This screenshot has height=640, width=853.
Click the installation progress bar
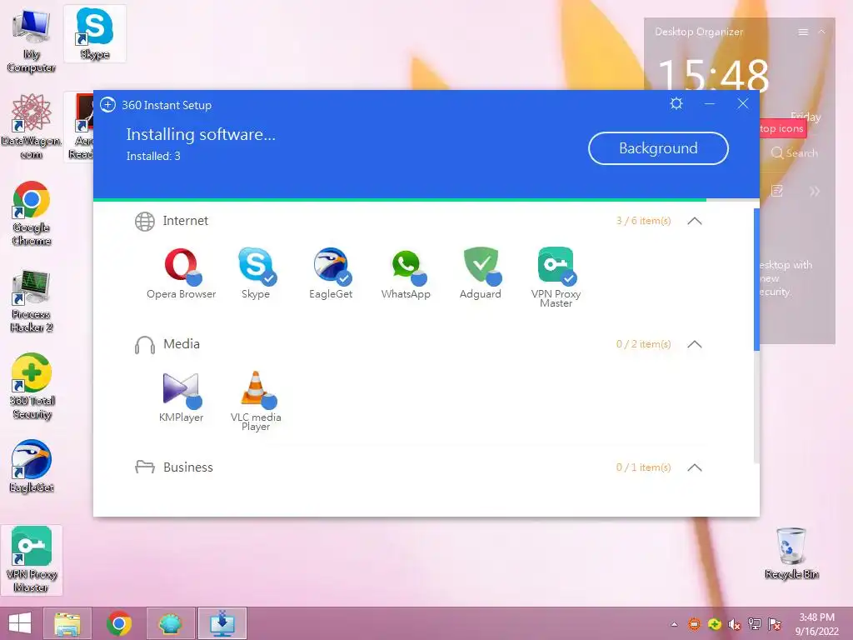(x=426, y=200)
